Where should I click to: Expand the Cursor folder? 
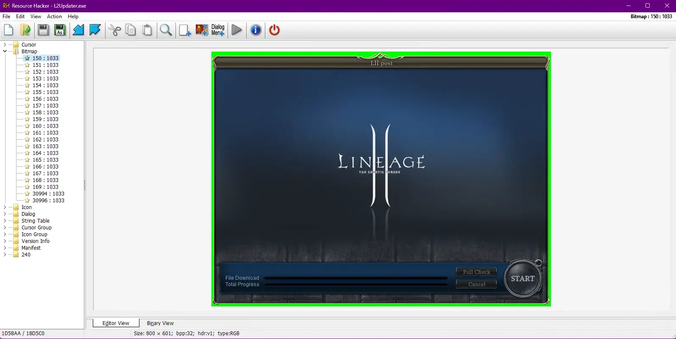pos(5,44)
